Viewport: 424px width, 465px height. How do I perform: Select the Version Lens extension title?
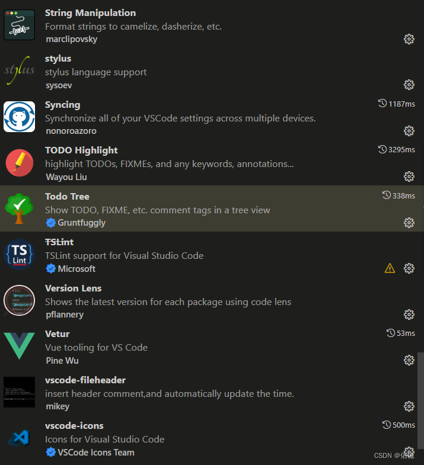74,288
